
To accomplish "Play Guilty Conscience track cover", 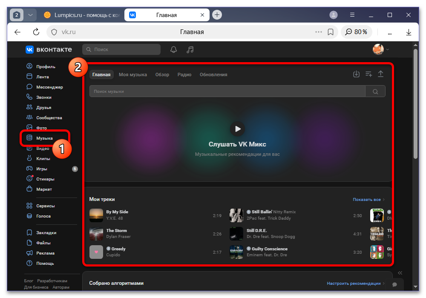I will (236, 252).
